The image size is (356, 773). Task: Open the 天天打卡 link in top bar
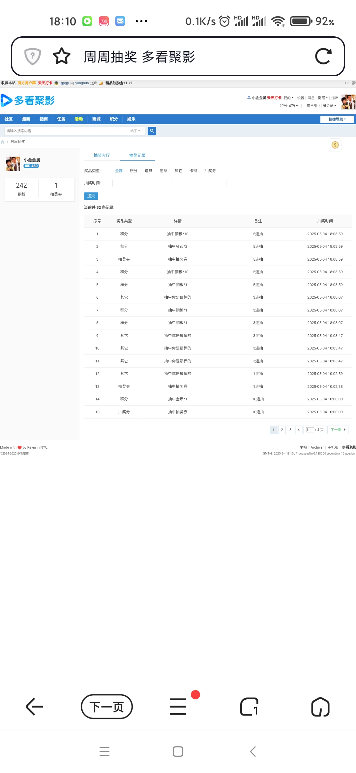pos(45,83)
